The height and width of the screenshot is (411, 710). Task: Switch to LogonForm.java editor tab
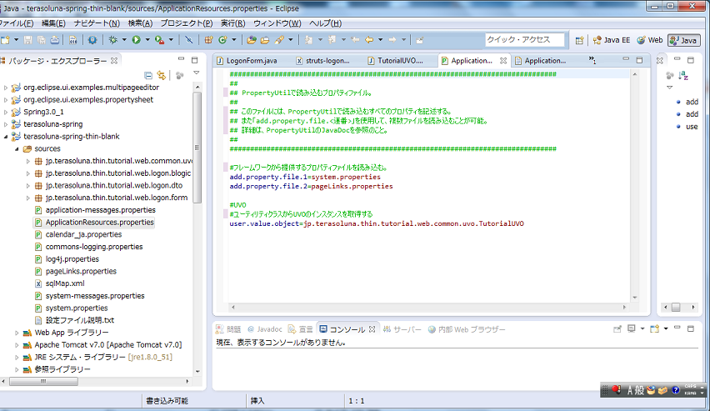[247, 61]
